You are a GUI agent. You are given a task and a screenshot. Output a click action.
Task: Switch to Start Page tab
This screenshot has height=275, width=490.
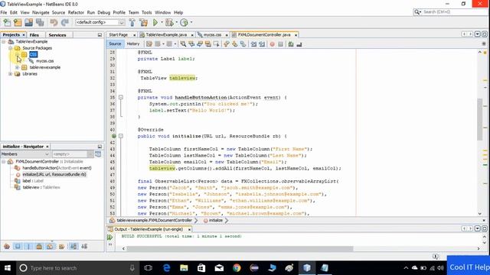118,35
